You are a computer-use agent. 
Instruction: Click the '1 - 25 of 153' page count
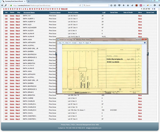tap(146, 9)
